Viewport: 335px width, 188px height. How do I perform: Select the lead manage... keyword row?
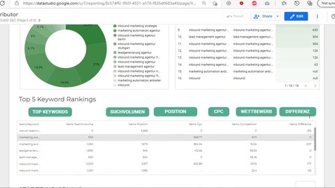coord(165,157)
